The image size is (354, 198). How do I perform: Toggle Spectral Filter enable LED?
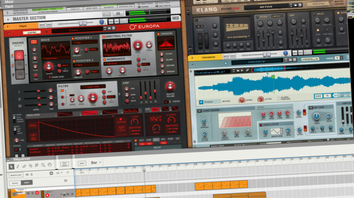tap(104, 37)
